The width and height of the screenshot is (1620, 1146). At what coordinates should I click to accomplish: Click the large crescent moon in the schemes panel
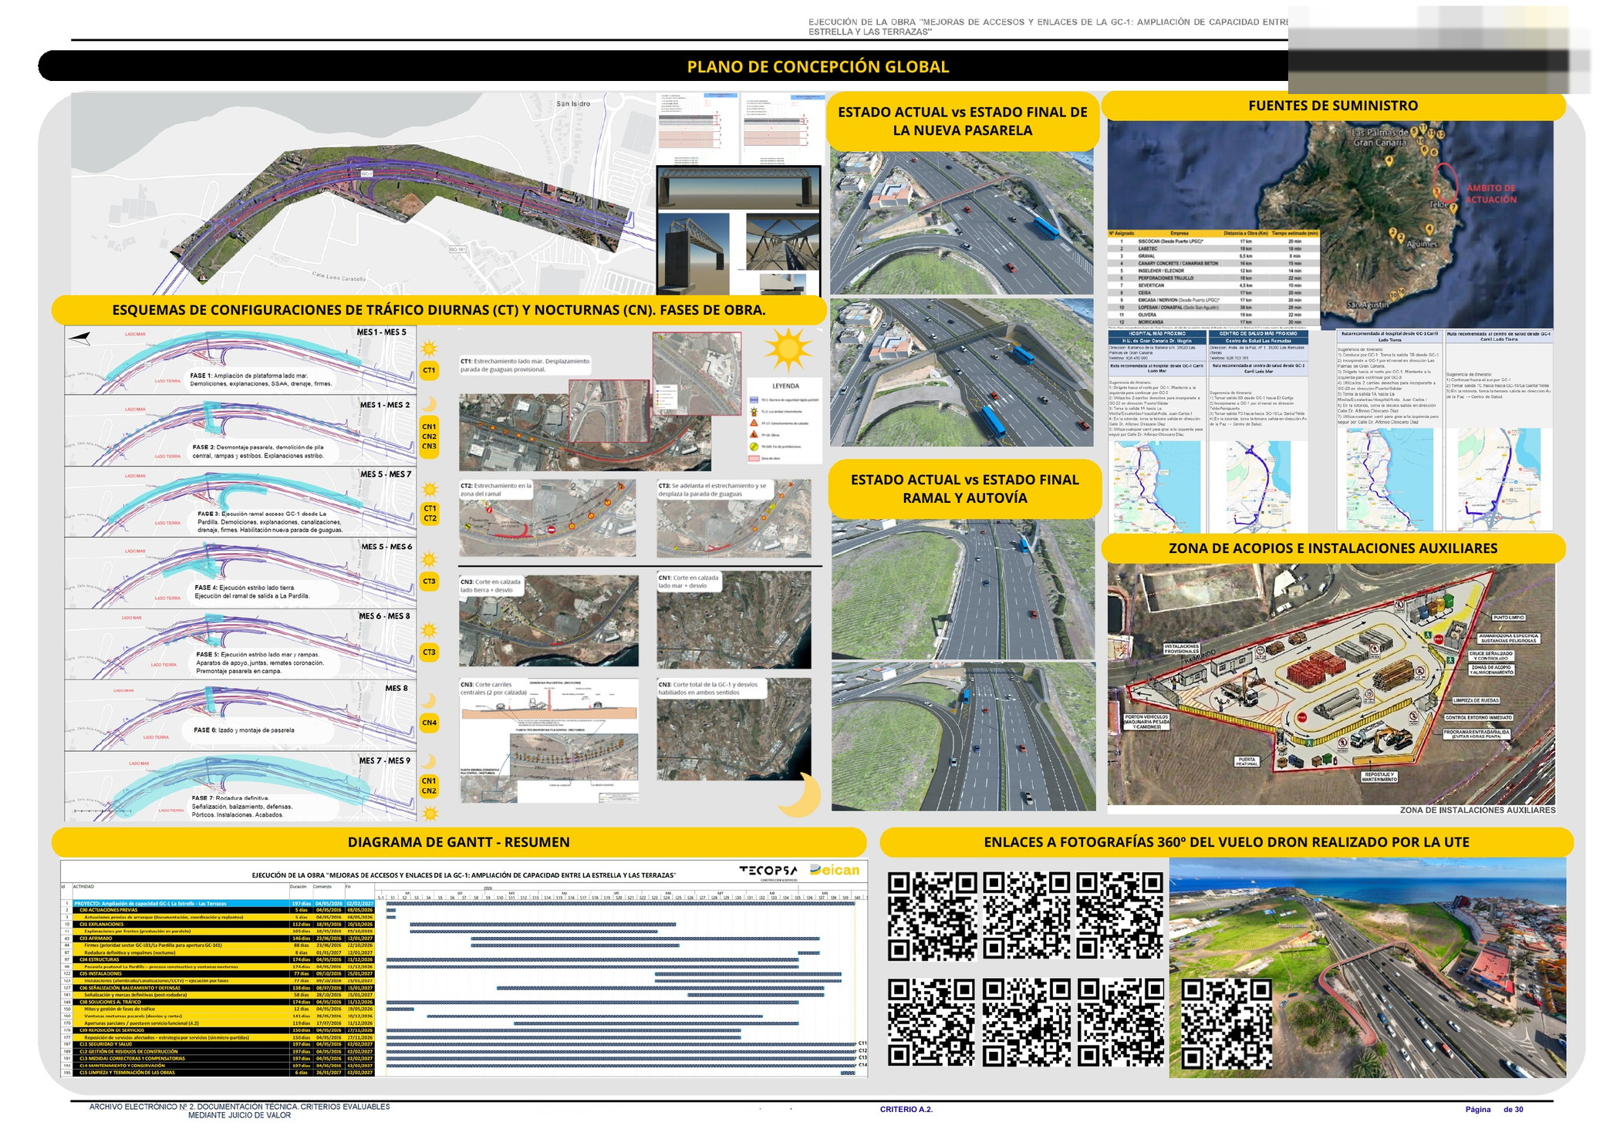[799, 794]
